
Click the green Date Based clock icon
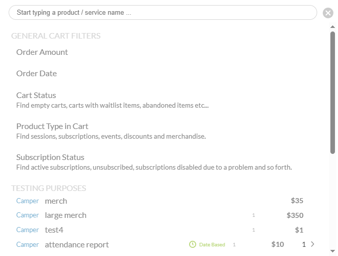click(x=193, y=244)
